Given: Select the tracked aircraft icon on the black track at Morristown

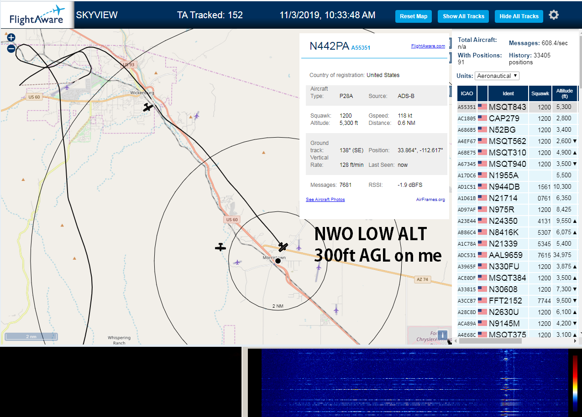Looking at the screenshot, I should click(x=283, y=247).
